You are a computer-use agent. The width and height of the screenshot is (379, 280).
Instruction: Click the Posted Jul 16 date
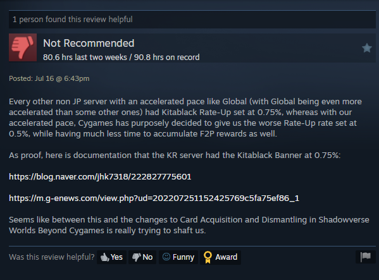[x=49, y=78]
